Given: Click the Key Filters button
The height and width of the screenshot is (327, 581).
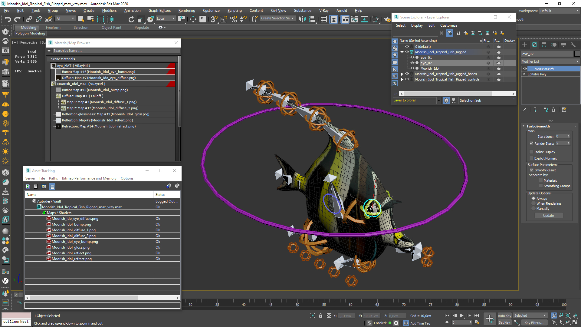Looking at the screenshot, I should [x=534, y=323].
